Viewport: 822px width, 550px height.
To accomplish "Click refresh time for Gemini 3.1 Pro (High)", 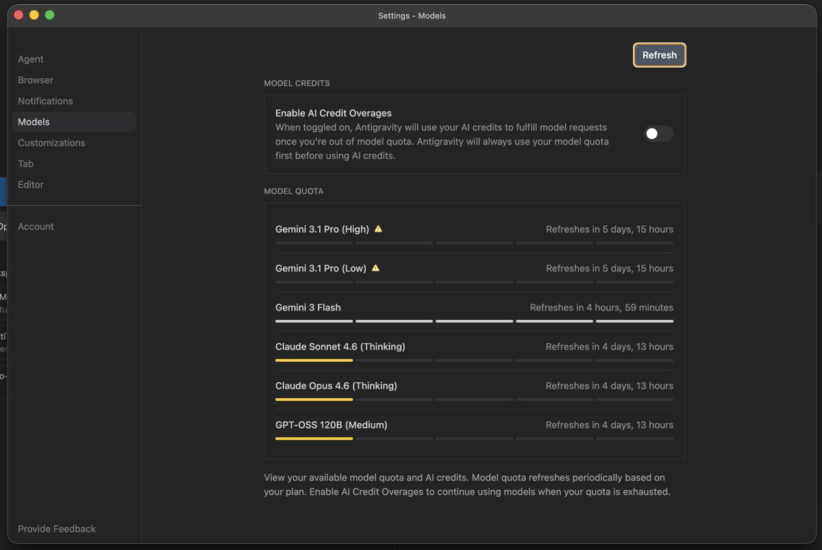I will (x=610, y=229).
